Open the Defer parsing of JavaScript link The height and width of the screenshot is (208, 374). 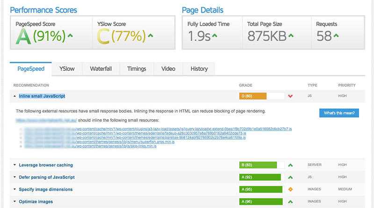47,177
